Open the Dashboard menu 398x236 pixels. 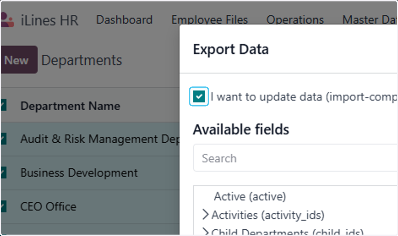tap(124, 20)
